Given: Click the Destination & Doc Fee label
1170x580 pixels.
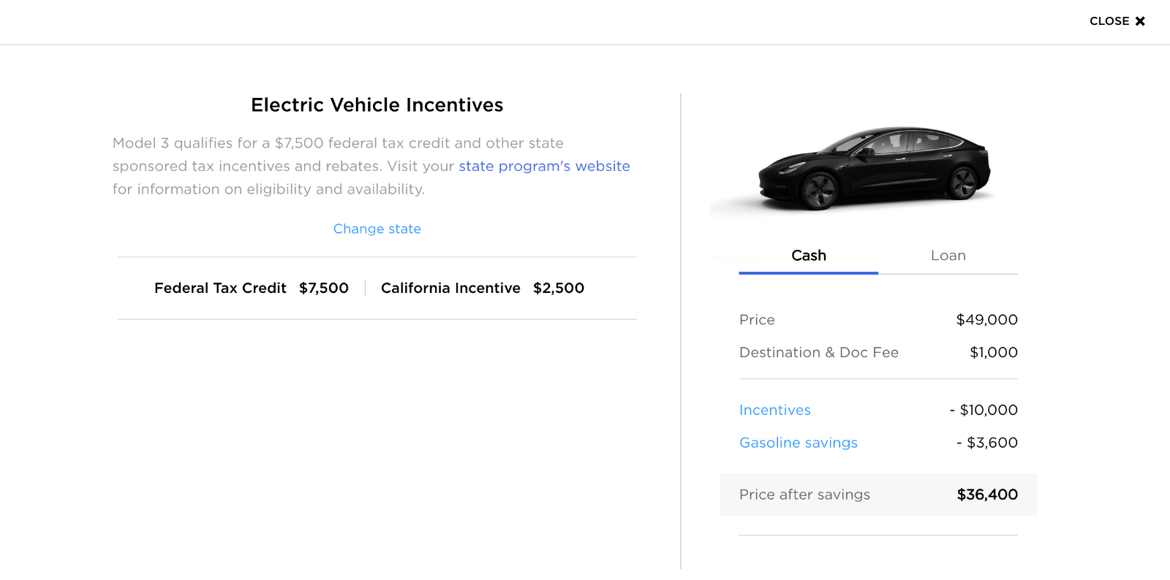Looking at the screenshot, I should click(x=818, y=352).
